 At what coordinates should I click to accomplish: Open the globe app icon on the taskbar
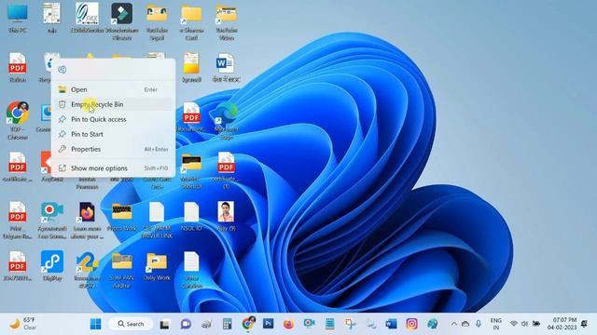pyautogui.click(x=432, y=324)
